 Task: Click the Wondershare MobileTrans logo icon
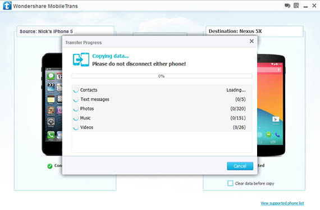[7, 6]
